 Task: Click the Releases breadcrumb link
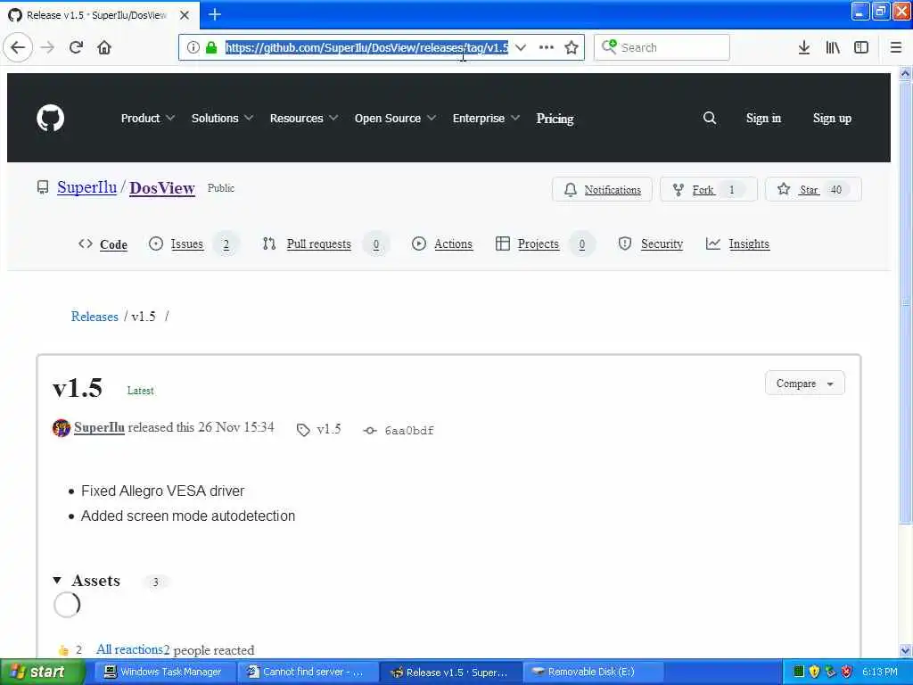pyautogui.click(x=95, y=317)
